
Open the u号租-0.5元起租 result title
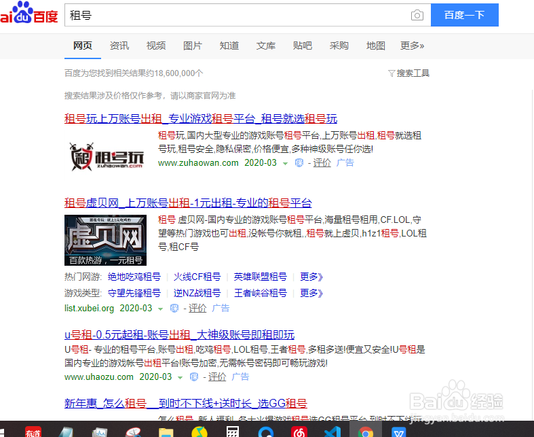tap(180, 334)
